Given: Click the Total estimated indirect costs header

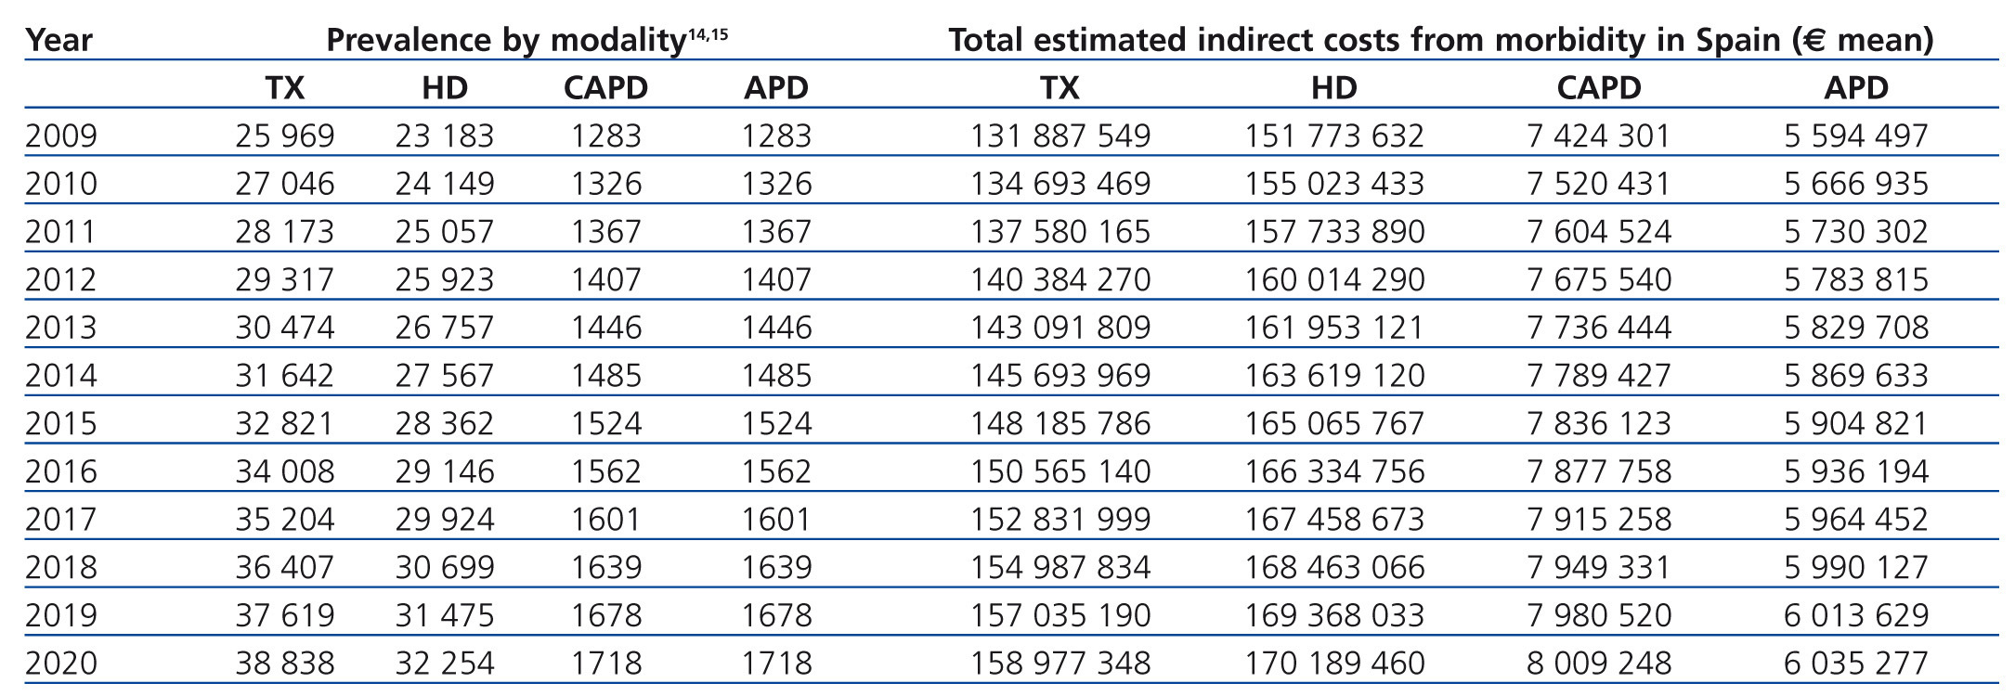Looking at the screenshot, I should click(1440, 40).
